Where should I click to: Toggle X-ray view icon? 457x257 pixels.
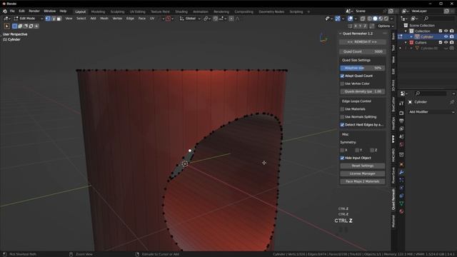(363, 19)
